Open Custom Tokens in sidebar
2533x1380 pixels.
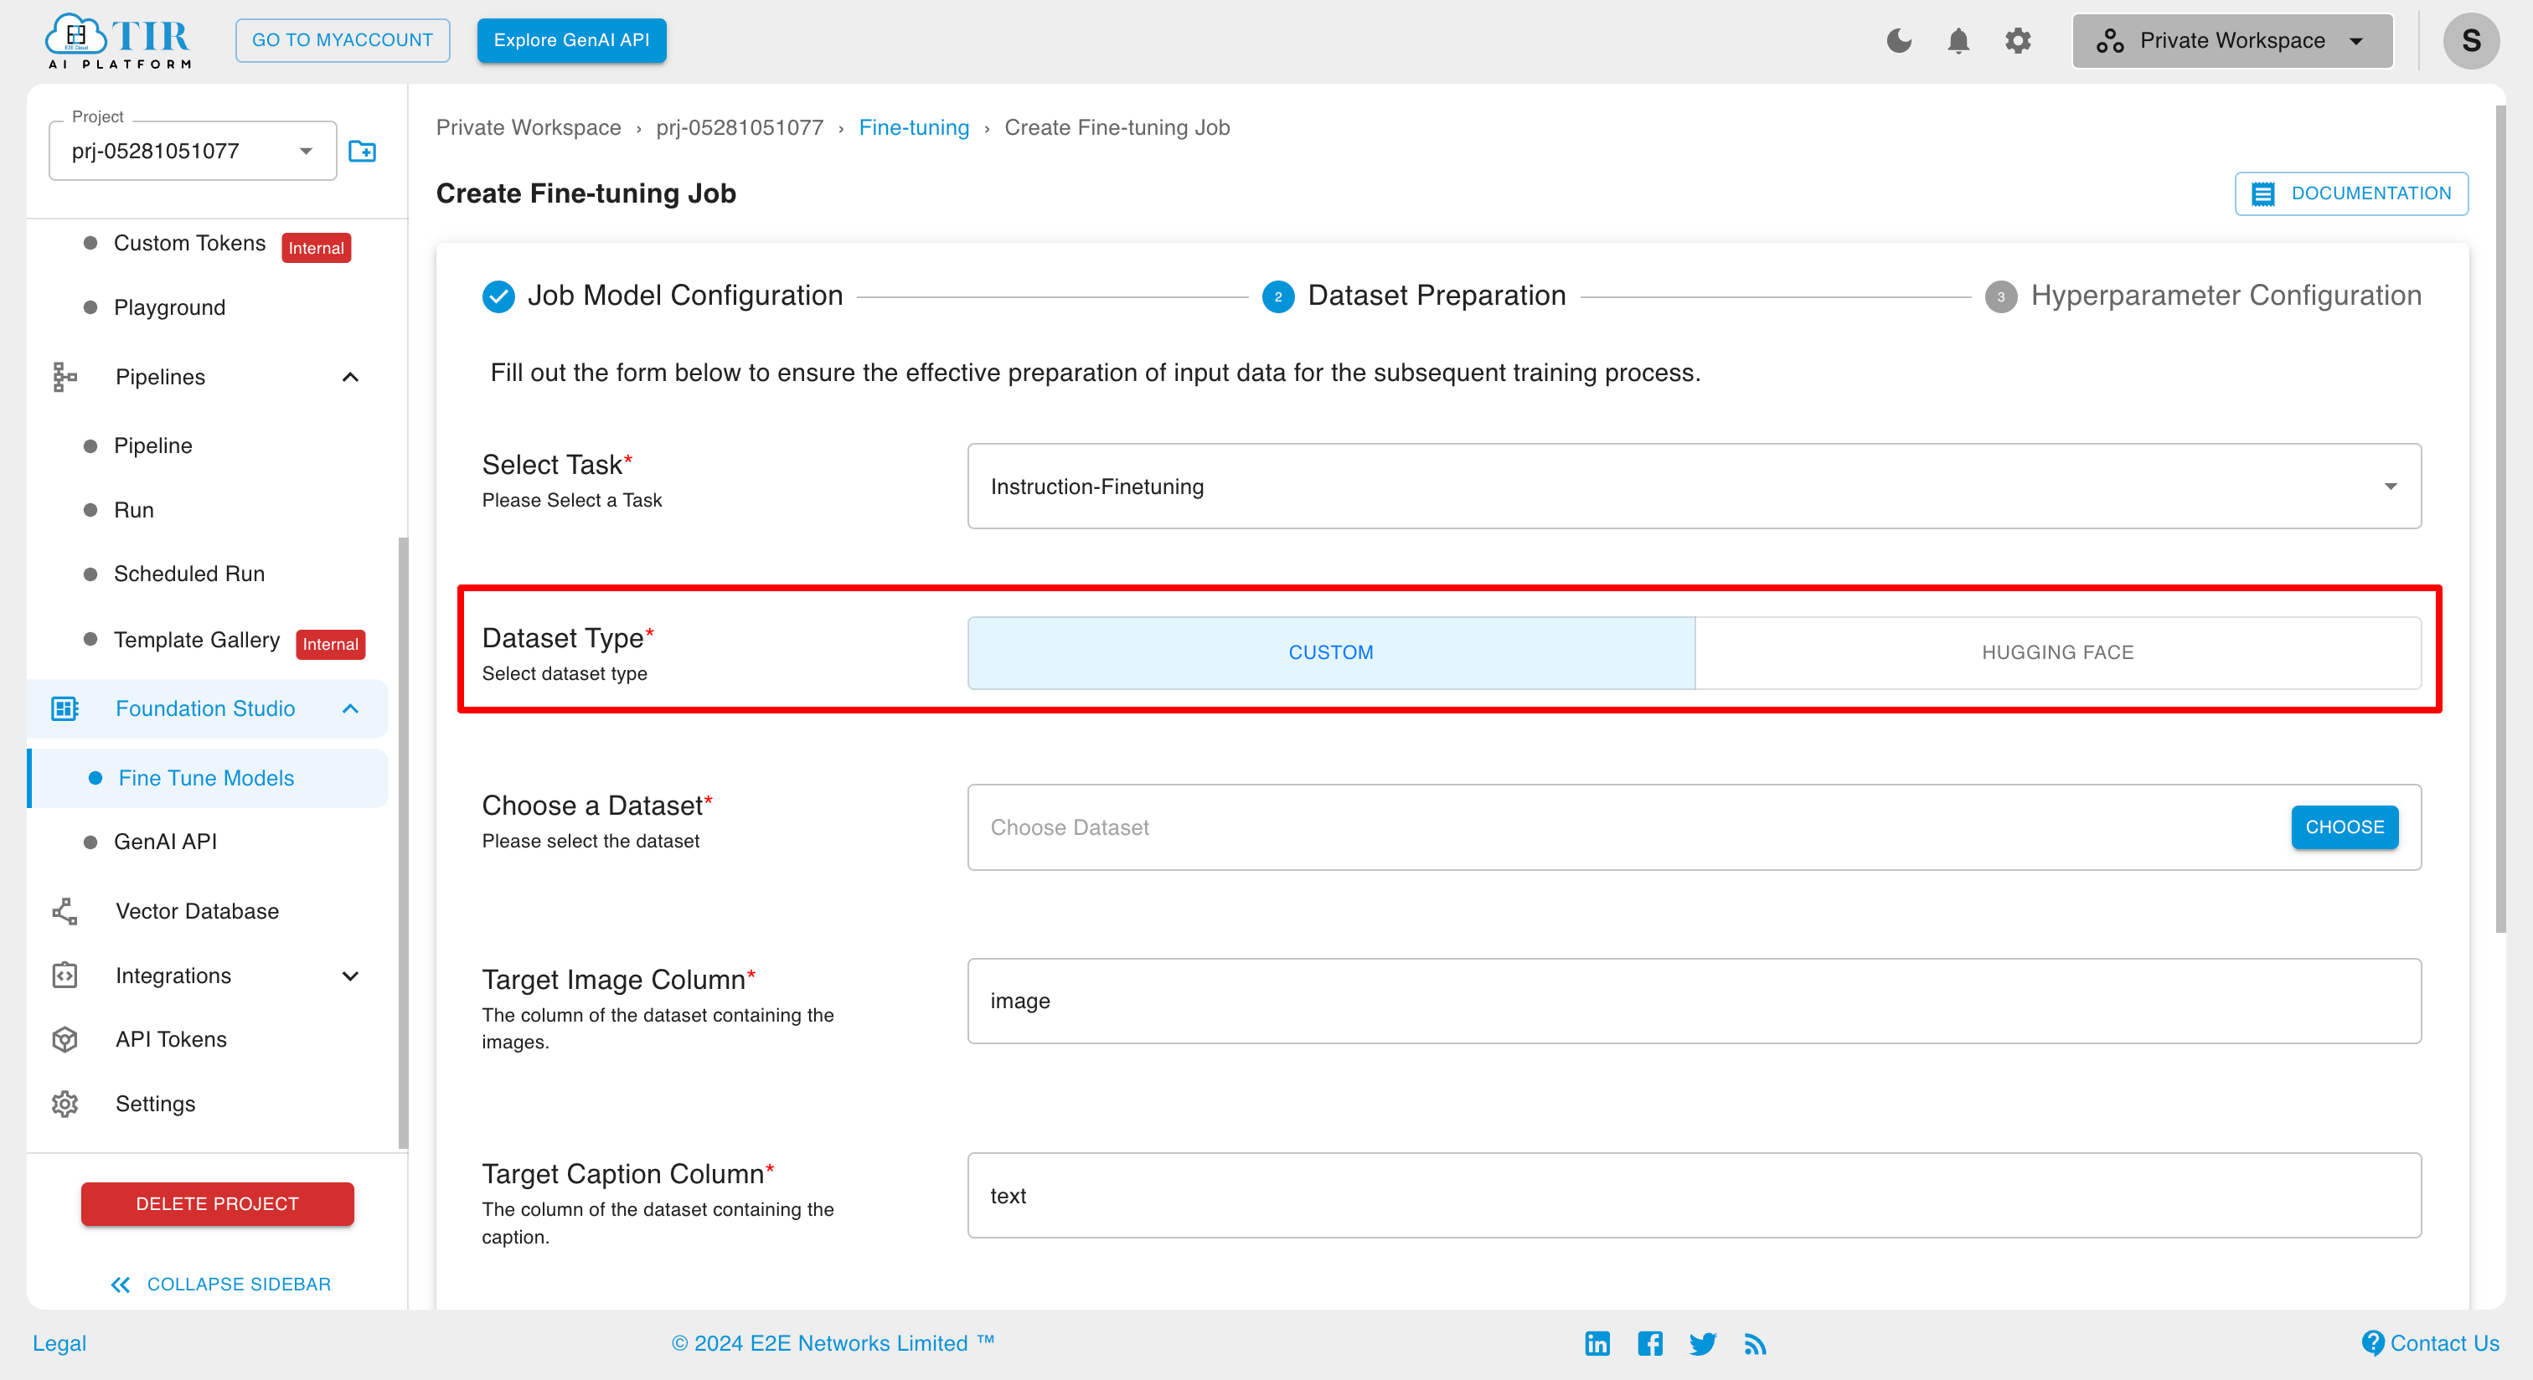pyautogui.click(x=190, y=243)
